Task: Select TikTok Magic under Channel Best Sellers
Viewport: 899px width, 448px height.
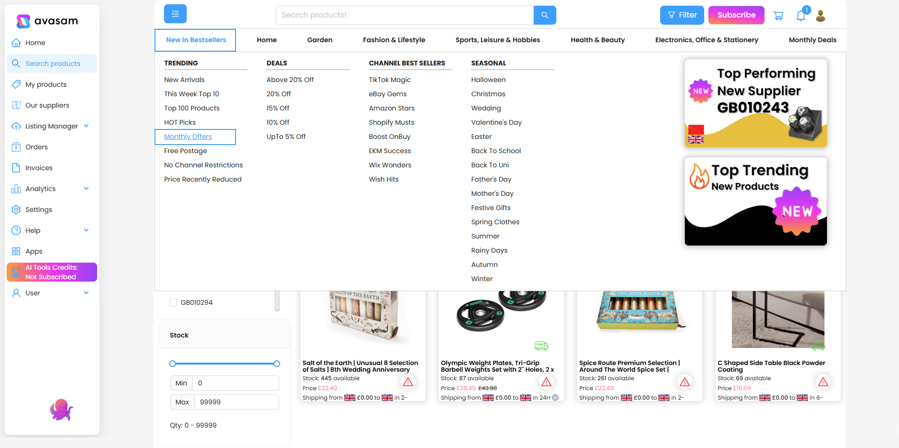Action: click(x=390, y=80)
